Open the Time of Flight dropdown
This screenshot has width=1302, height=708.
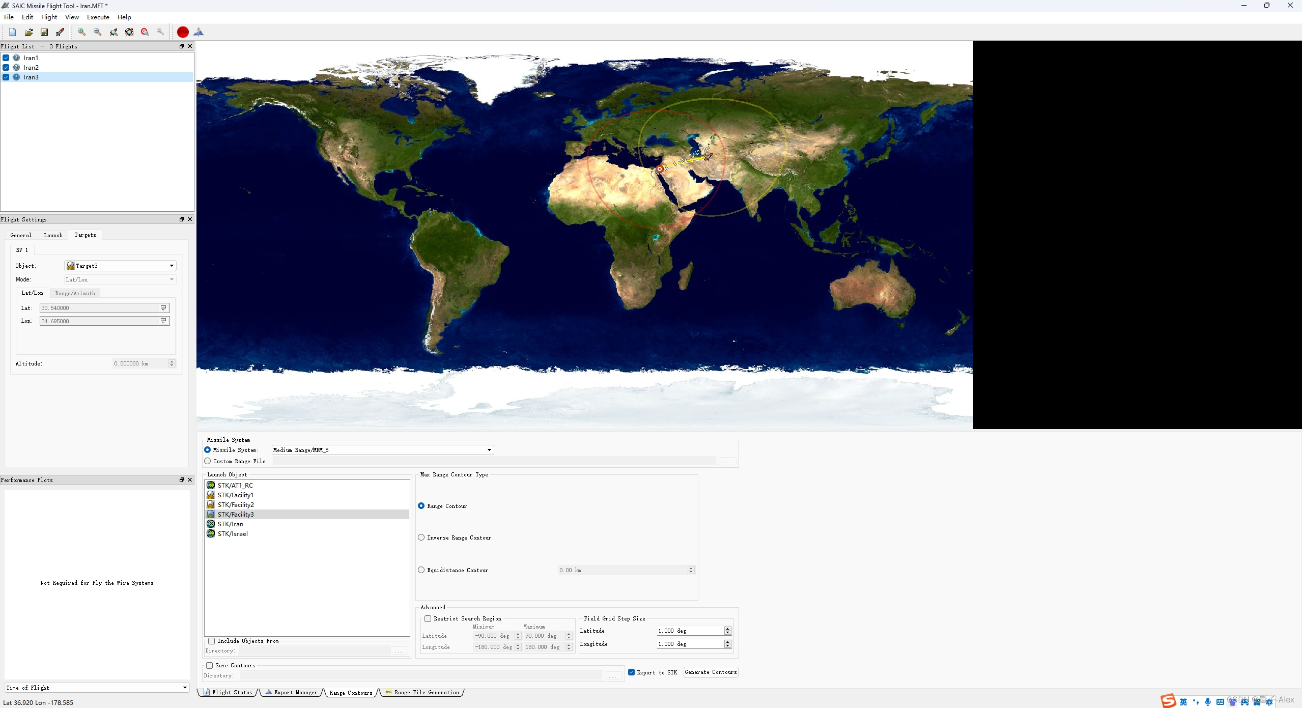click(x=184, y=688)
